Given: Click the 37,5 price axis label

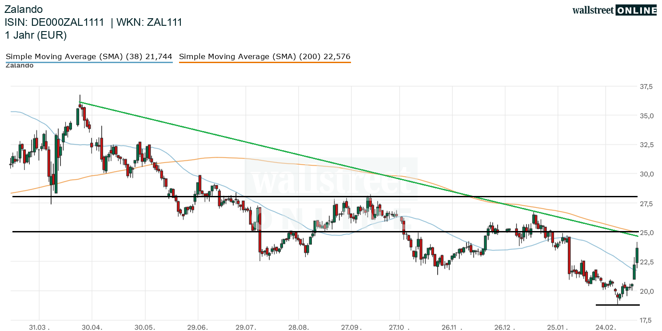Looking at the screenshot, I should tap(647, 87).
